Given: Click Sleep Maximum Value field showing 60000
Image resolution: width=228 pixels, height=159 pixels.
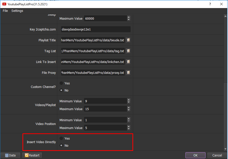Looking at the screenshot, I should tap(106, 18).
